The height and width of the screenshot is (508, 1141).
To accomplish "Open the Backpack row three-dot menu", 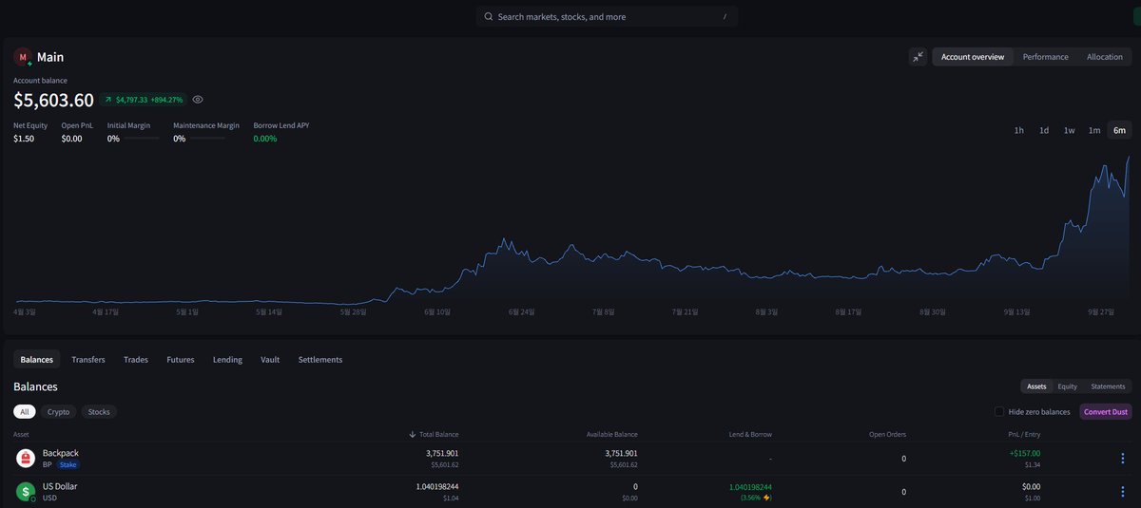I will pyautogui.click(x=1123, y=458).
